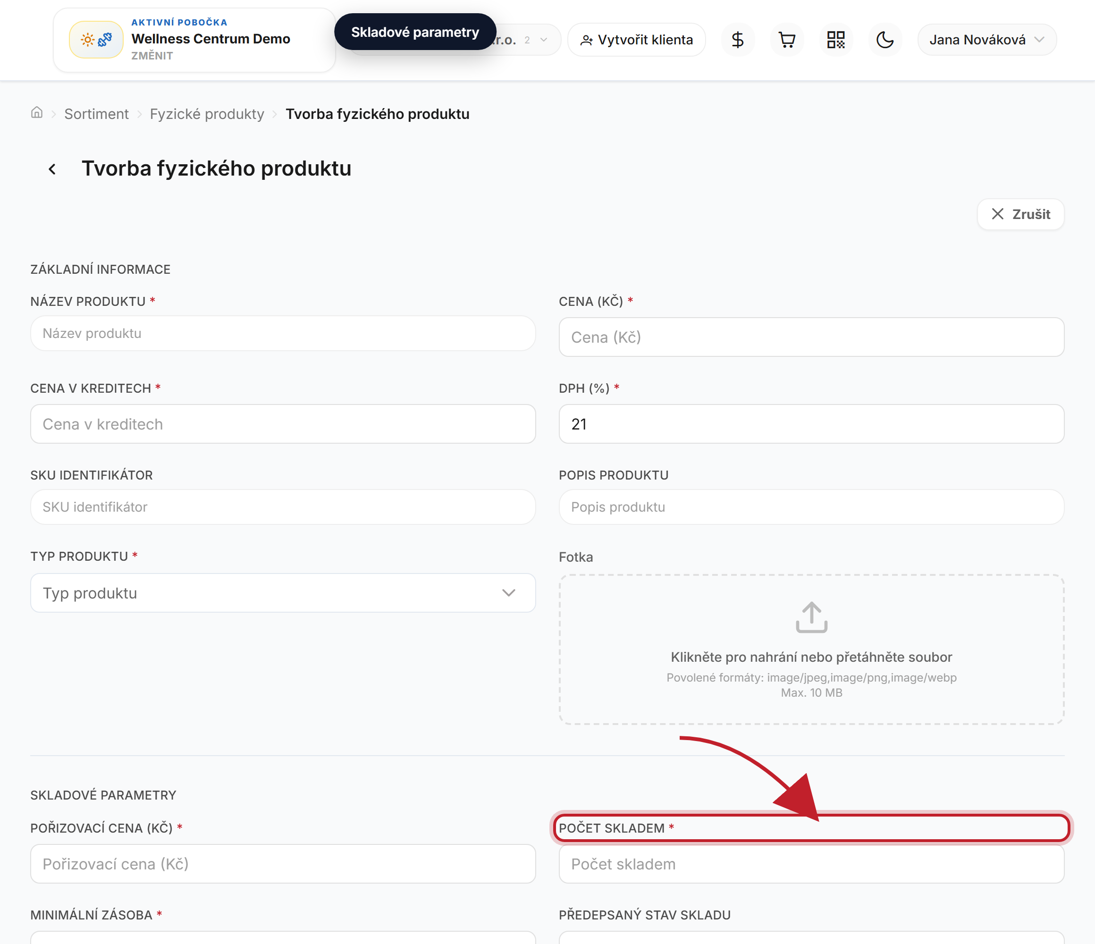1095x944 pixels.
Task: Open the Typ produktu dropdown
Action: (283, 593)
